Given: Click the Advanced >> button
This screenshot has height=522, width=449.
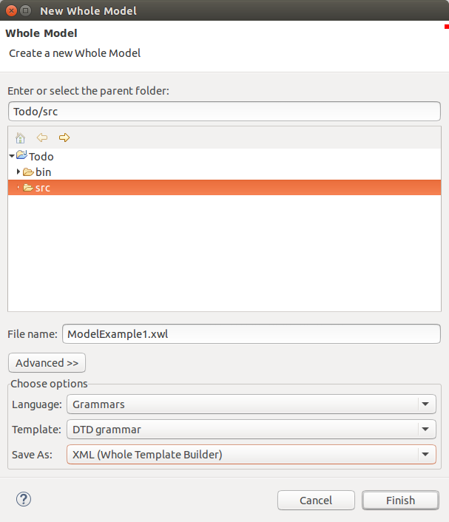Looking at the screenshot, I should [47, 362].
